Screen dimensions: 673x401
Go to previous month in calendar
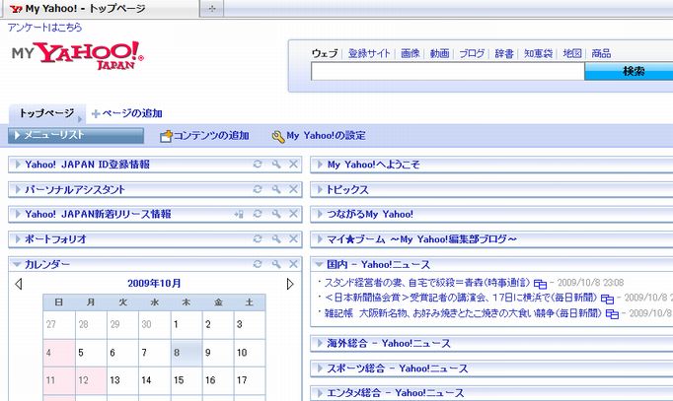19,284
